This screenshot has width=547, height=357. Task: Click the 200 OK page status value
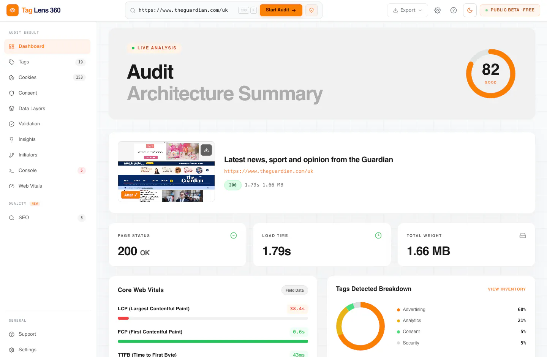134,251
